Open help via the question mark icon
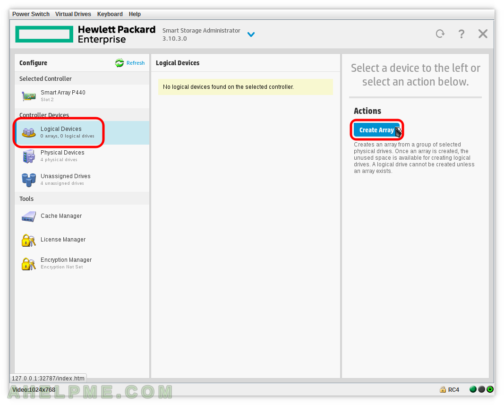Screen dimensions: 504x405 (x=461, y=34)
